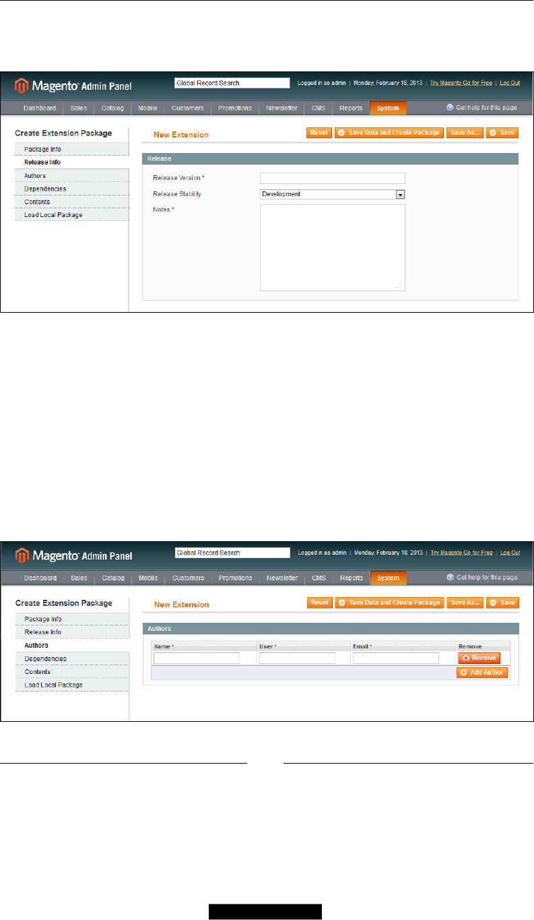This screenshot has height=920, width=534.
Task: Open Reports menu on the Authors page
Action: tap(351, 578)
